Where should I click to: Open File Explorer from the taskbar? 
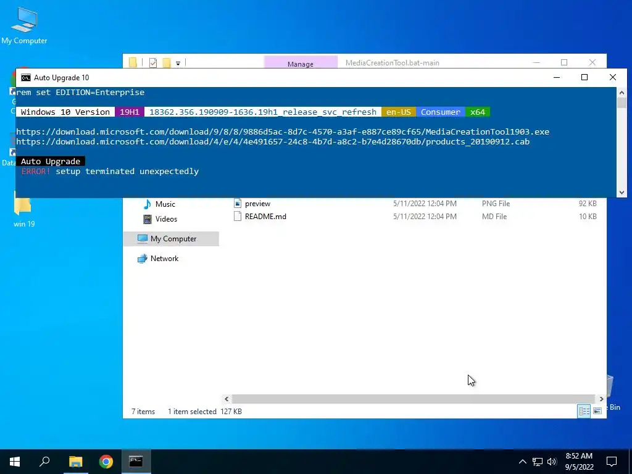(x=75, y=462)
